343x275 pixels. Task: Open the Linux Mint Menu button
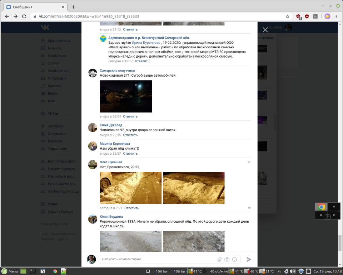pos(10,271)
